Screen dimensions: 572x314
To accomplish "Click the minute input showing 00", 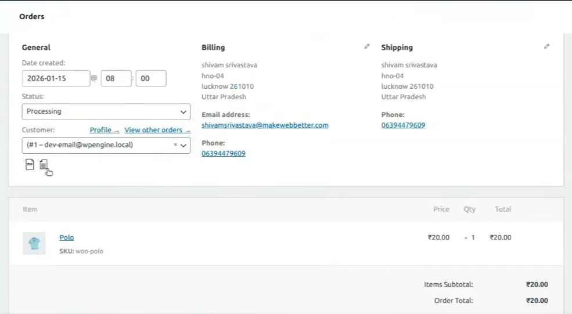I will 151,78.
